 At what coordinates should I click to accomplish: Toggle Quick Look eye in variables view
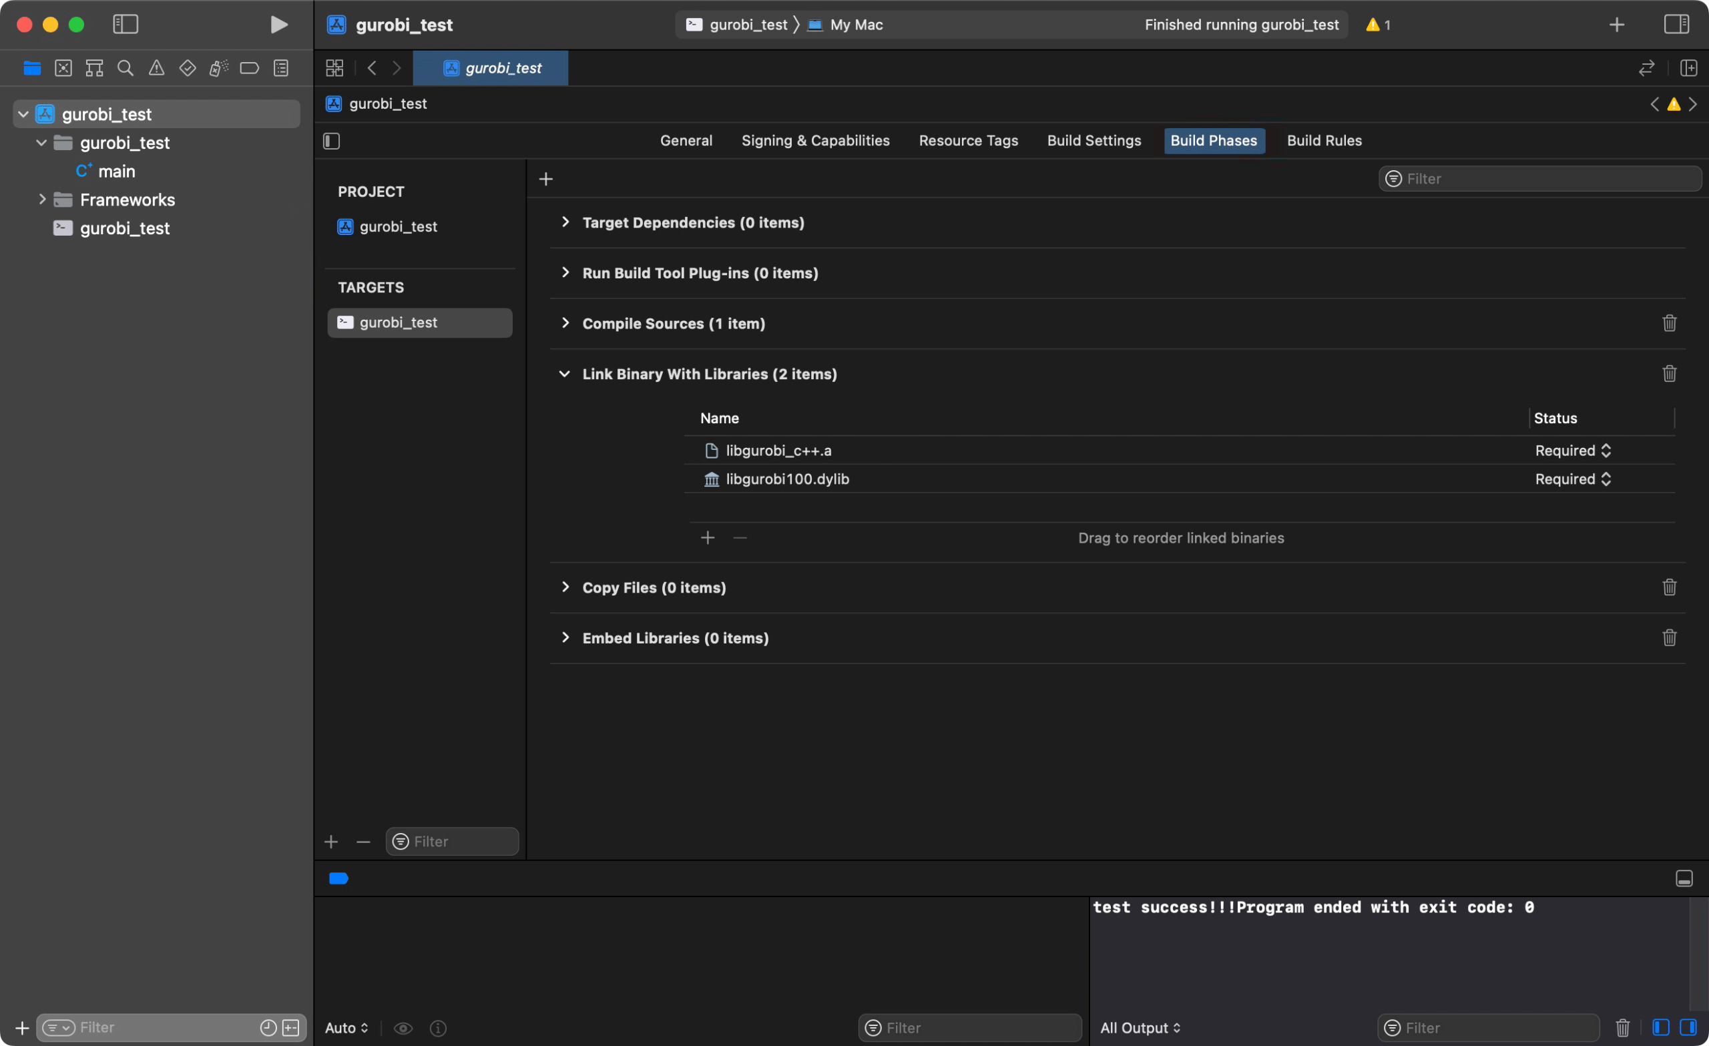[403, 1028]
